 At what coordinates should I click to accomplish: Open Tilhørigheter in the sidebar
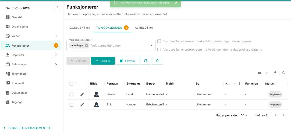(x=31, y=74)
